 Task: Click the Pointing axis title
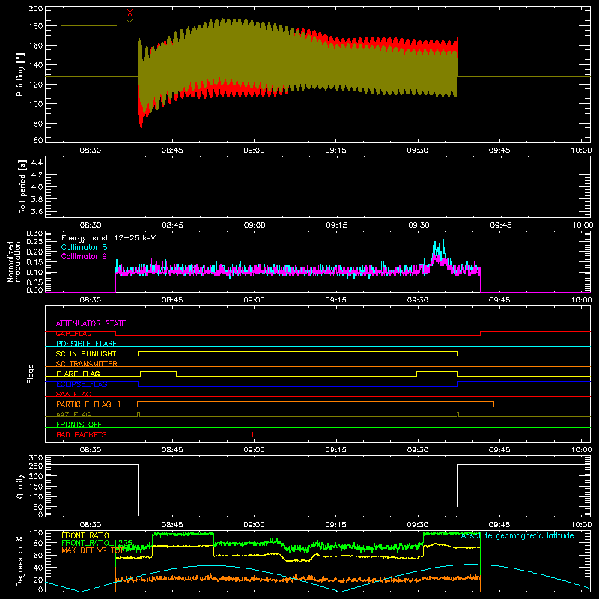[x=20, y=74]
